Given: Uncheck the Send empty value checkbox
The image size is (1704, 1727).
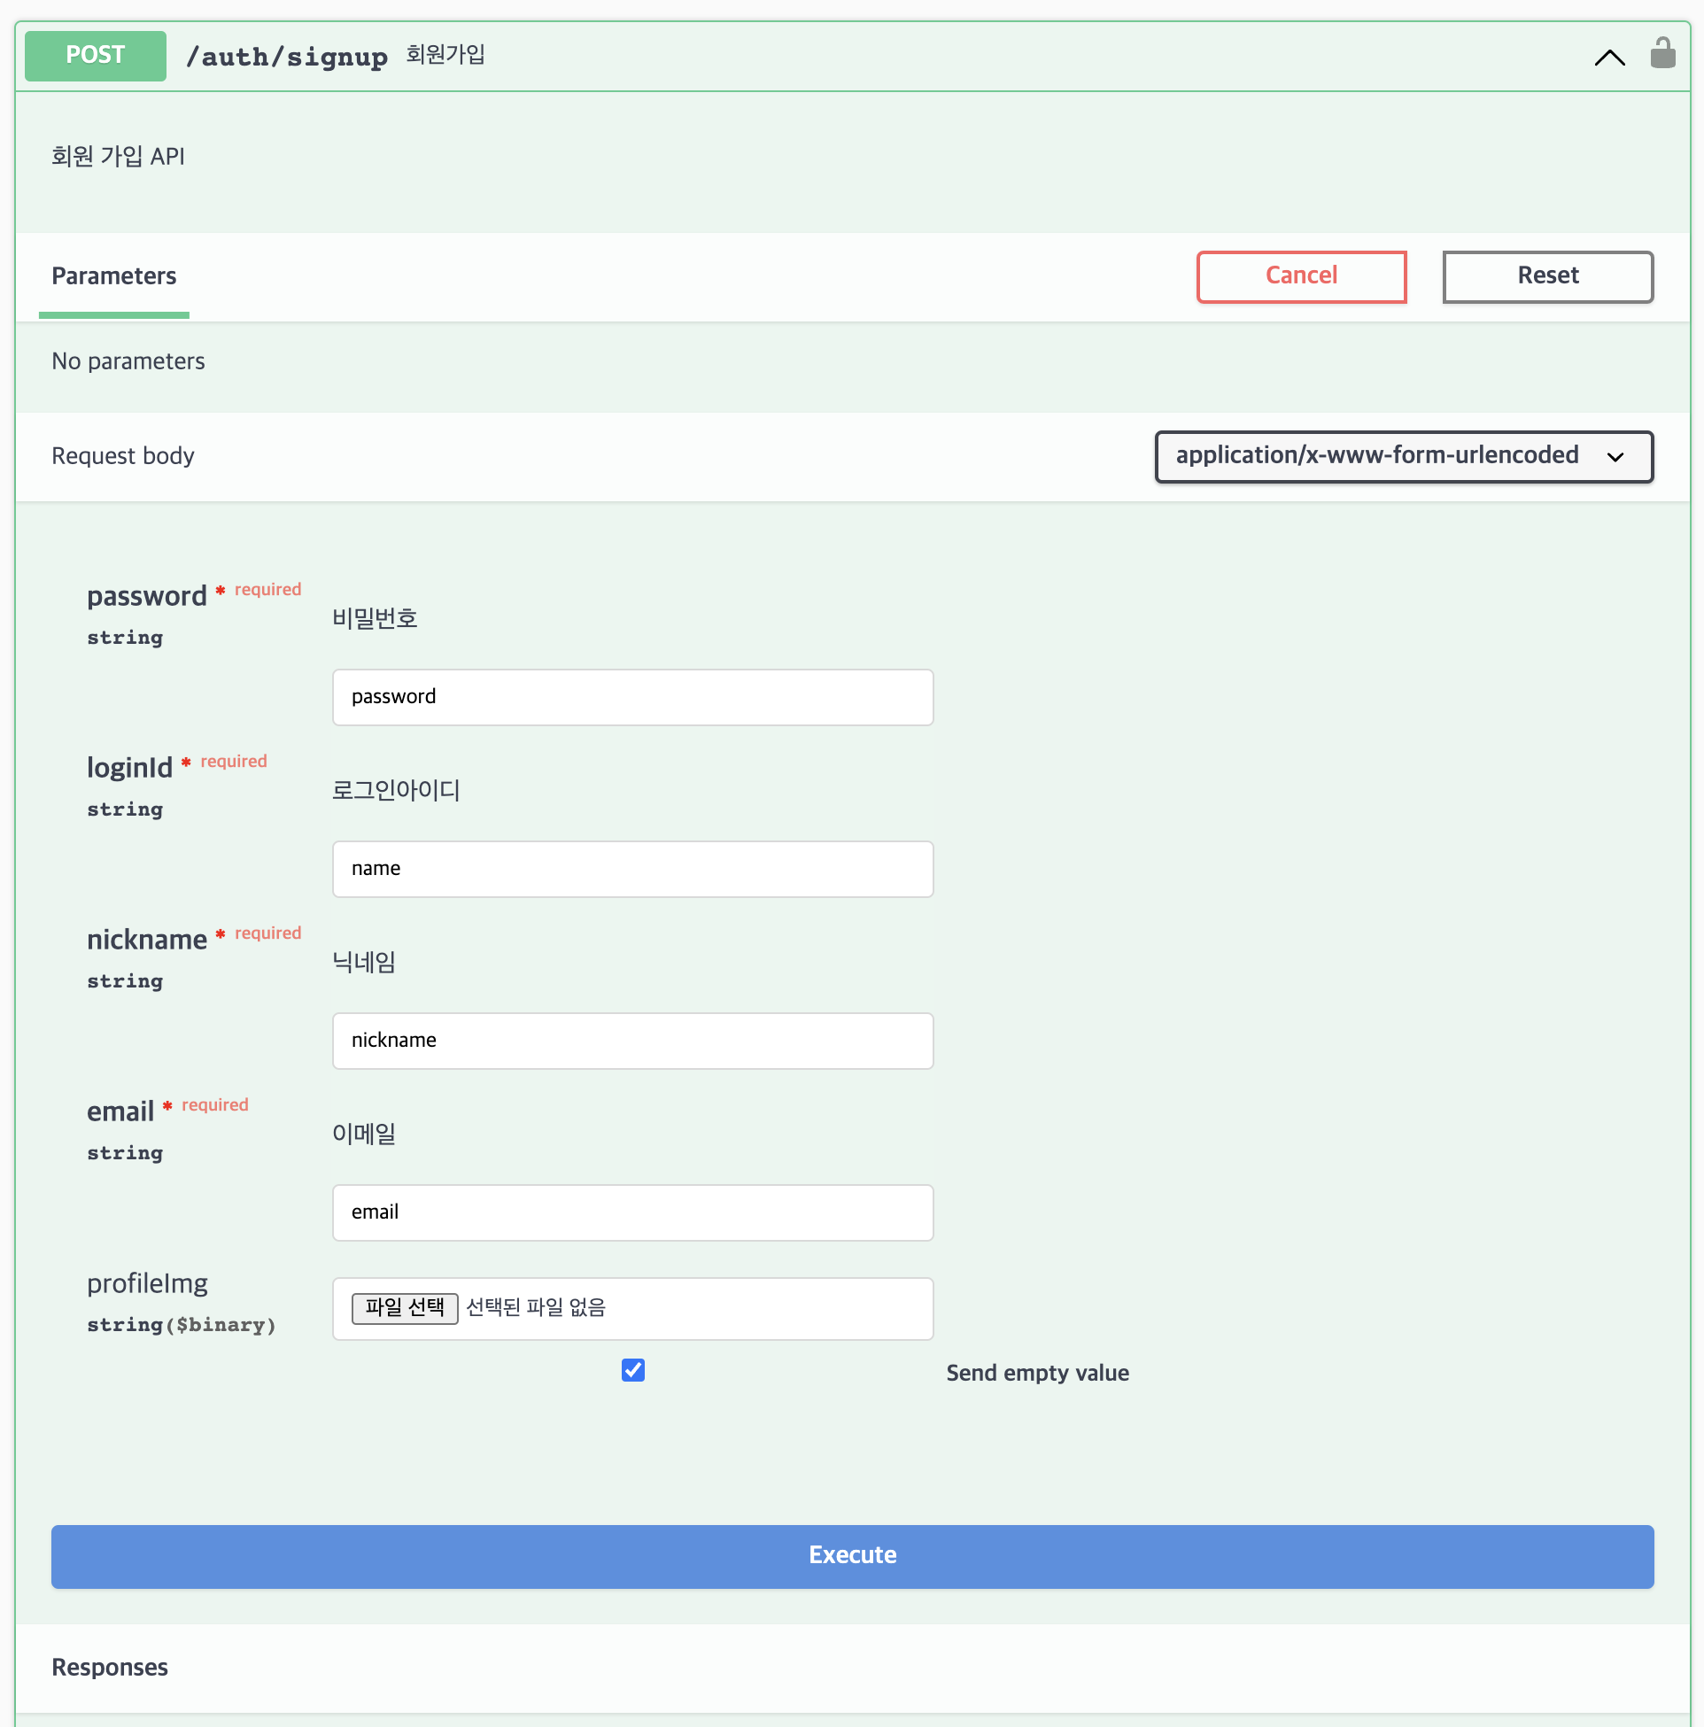Looking at the screenshot, I should tap(633, 1369).
